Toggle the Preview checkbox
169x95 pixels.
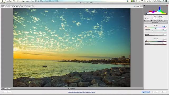[x=135, y=6]
